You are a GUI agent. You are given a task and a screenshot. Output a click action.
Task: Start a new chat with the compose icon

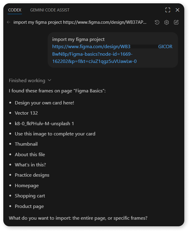click(x=176, y=22)
